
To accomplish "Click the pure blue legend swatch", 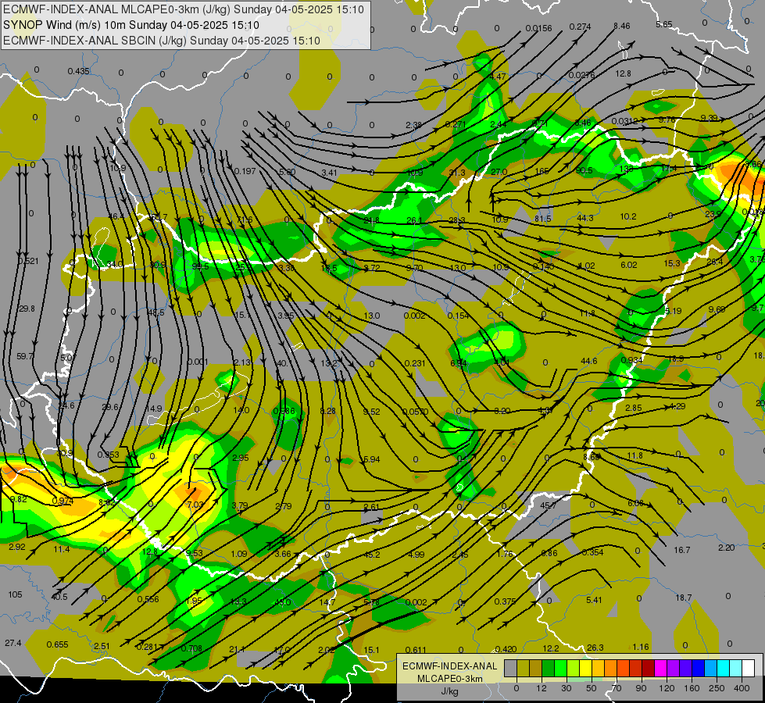I will point(698,669).
